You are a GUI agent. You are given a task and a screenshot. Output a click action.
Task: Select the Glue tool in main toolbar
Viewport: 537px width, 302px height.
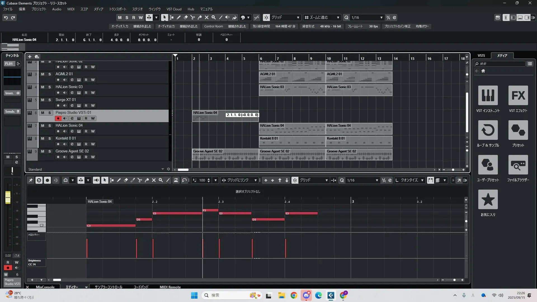click(200, 17)
